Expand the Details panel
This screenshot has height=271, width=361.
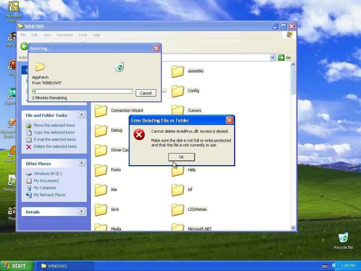[x=81, y=211]
